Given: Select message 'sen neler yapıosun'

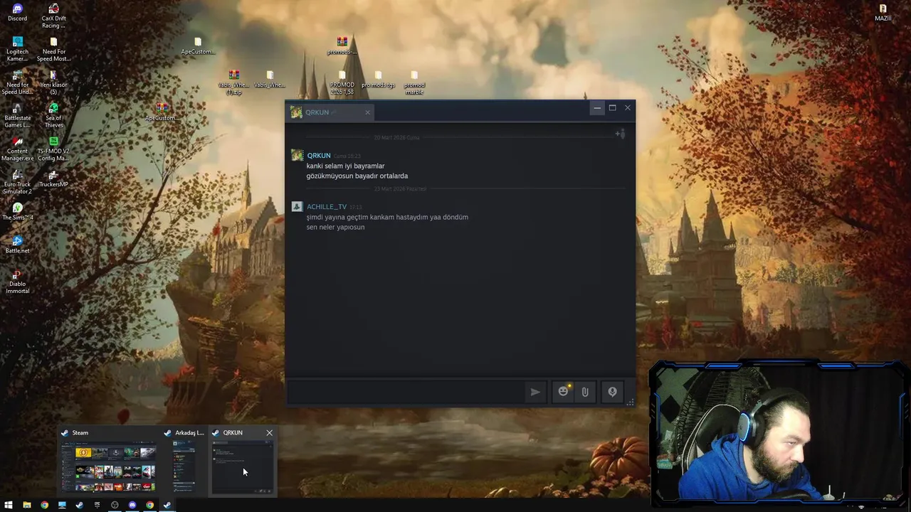Looking at the screenshot, I should tap(335, 227).
